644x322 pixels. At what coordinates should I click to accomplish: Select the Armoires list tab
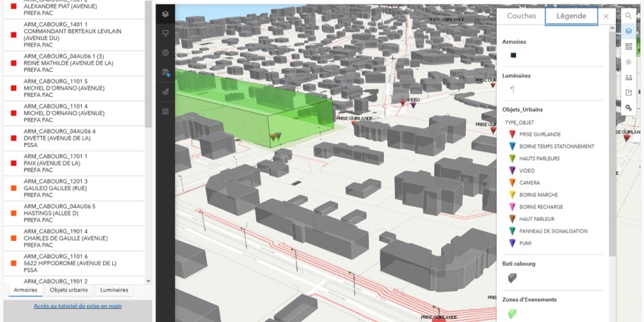[25, 290]
